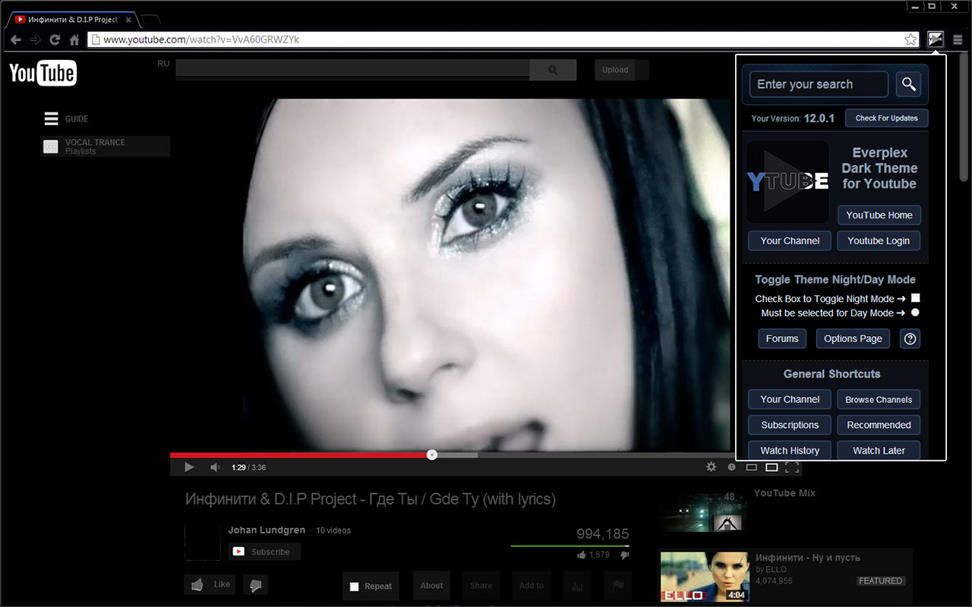Click the active YouTube video browser tab

click(x=72, y=19)
